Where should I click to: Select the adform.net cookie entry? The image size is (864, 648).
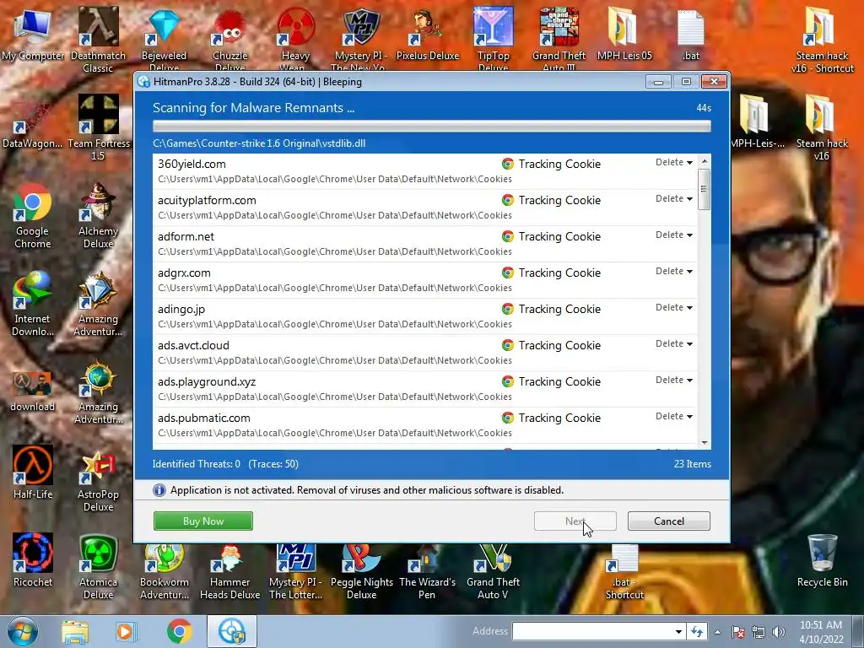click(x=425, y=244)
